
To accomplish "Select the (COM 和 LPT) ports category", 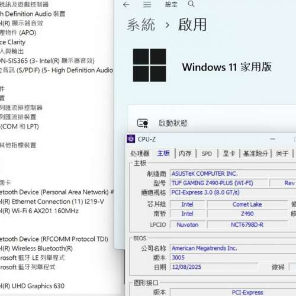I will (20, 126).
